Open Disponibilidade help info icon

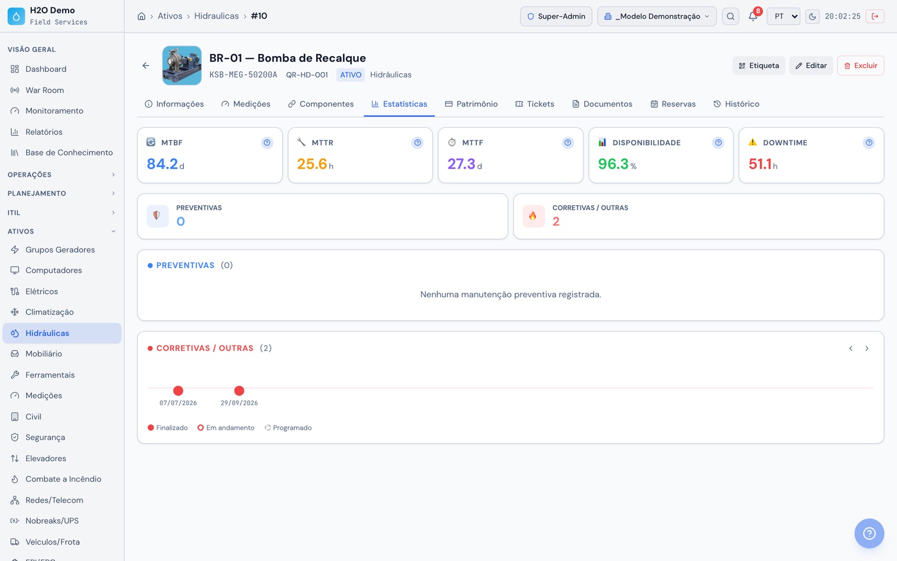point(718,142)
